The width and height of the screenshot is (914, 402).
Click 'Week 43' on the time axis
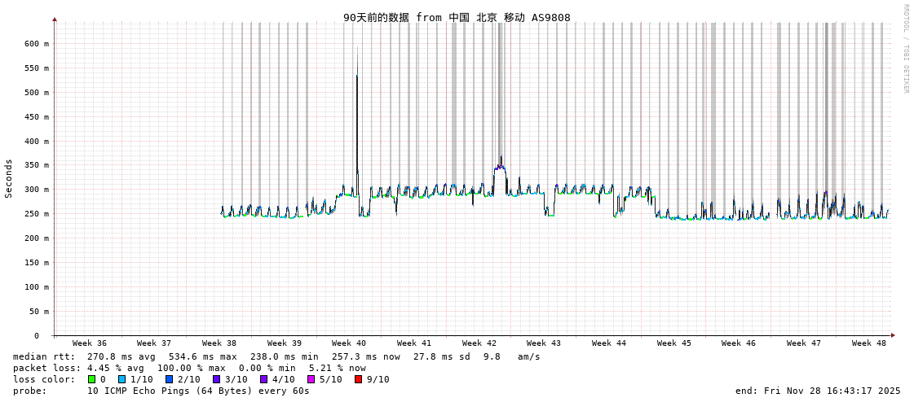tap(543, 343)
